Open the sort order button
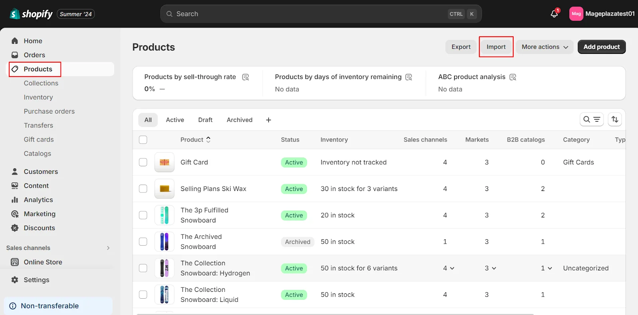The height and width of the screenshot is (315, 638). tap(615, 119)
